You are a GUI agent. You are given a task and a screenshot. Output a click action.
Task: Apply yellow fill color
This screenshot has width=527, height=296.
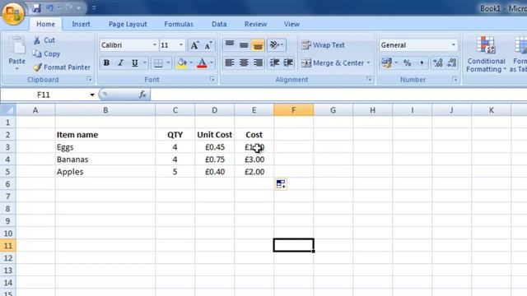[182, 62]
